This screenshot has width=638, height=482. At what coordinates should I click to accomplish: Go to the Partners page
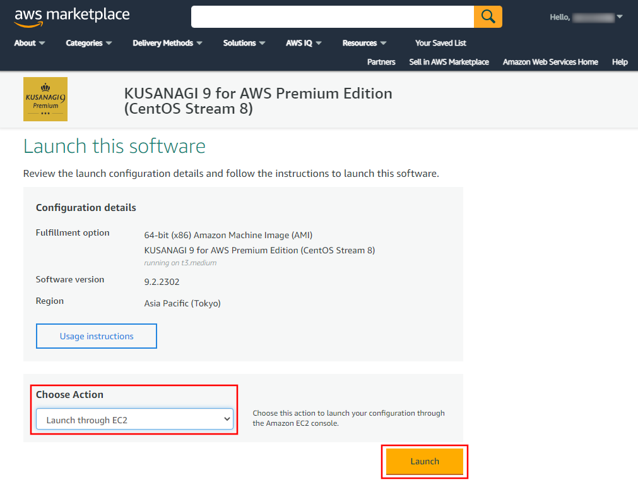pos(381,62)
